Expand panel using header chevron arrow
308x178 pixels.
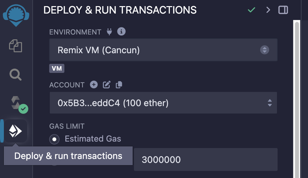click(x=268, y=10)
